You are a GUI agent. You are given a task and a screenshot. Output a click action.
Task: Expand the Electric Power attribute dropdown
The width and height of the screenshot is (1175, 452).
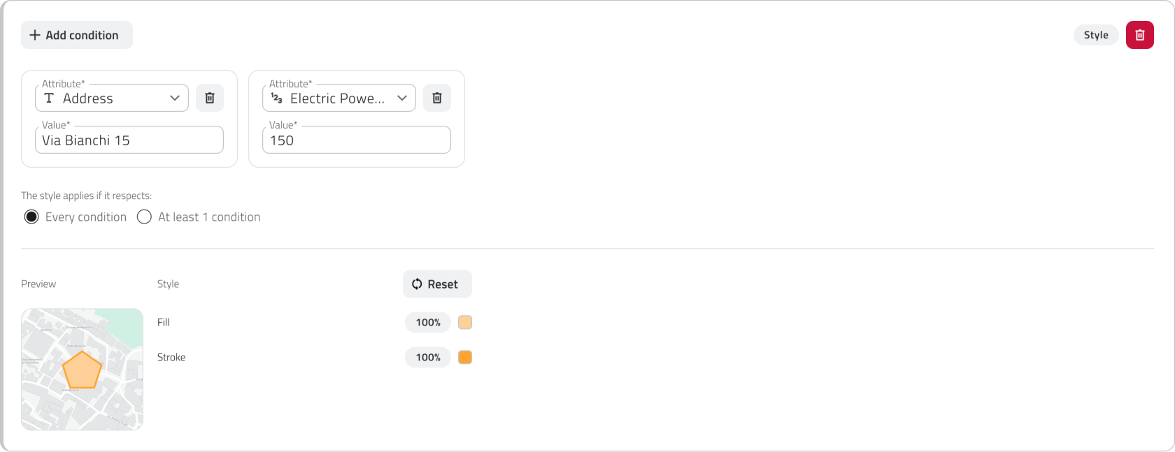402,99
